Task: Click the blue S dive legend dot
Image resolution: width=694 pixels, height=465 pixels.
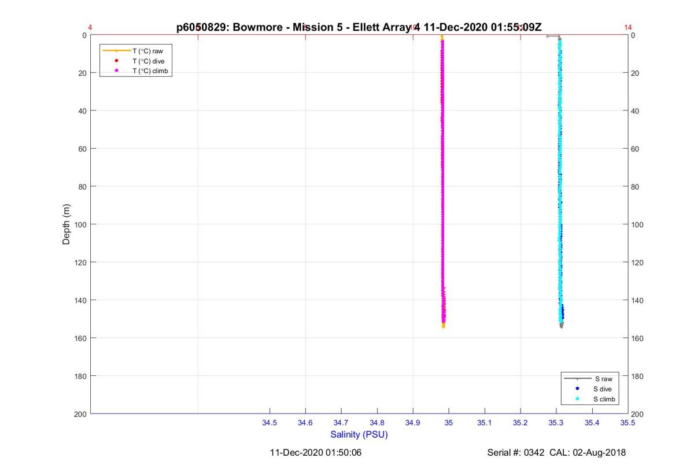Action: pyautogui.click(x=577, y=389)
